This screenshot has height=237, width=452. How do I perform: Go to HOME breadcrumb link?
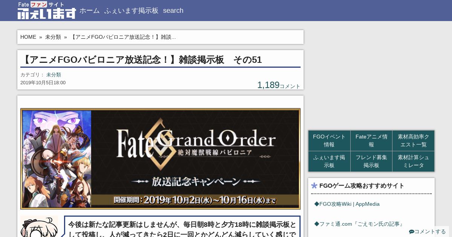point(28,37)
